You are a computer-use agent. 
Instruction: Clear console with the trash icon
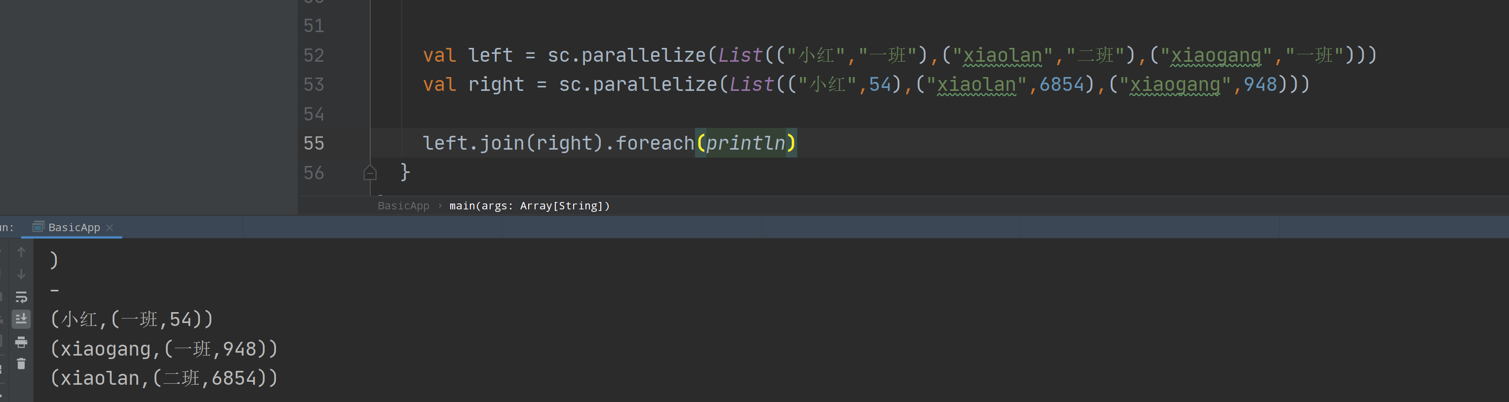pos(21,364)
